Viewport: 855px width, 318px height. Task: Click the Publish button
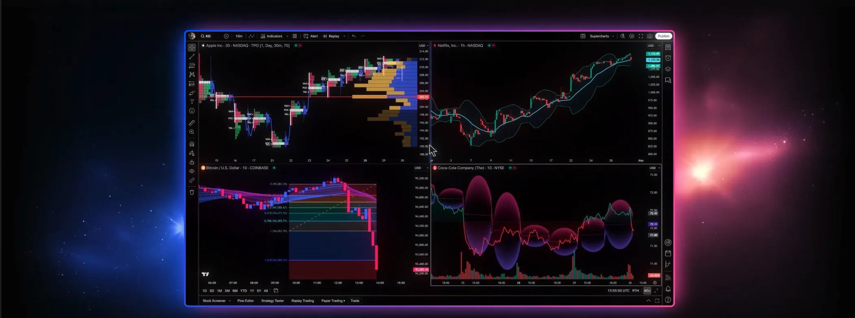pyautogui.click(x=664, y=36)
